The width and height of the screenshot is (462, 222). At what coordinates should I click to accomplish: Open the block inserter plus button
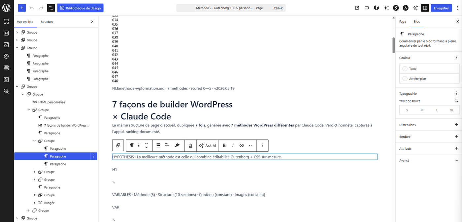click(21, 8)
